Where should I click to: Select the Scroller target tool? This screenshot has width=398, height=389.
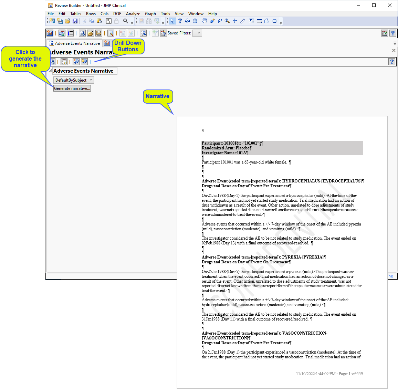[195, 21]
